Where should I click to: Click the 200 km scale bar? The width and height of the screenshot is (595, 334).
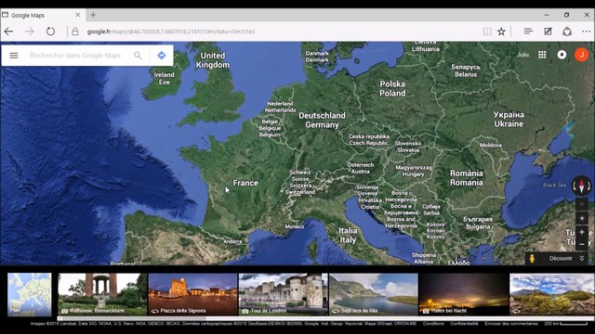[566, 324]
